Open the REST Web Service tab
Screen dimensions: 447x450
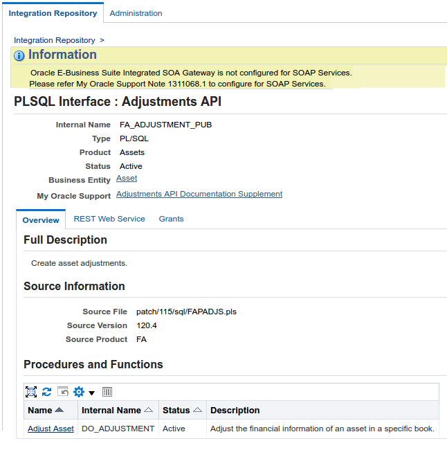tap(109, 219)
